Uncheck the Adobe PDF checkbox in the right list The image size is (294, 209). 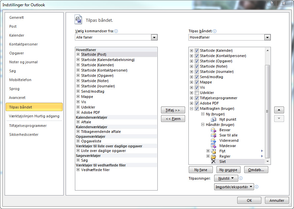coord(197,103)
